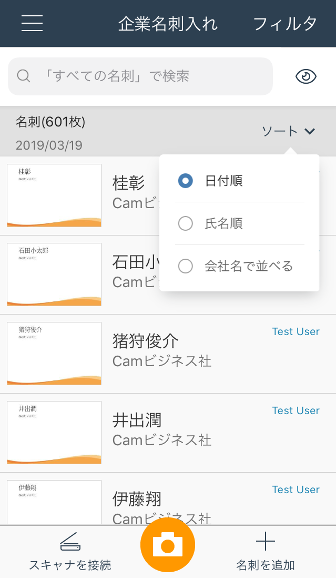Screen dimensions: 336x578
Task: Toggle the eye view icon
Action: pyautogui.click(x=306, y=77)
